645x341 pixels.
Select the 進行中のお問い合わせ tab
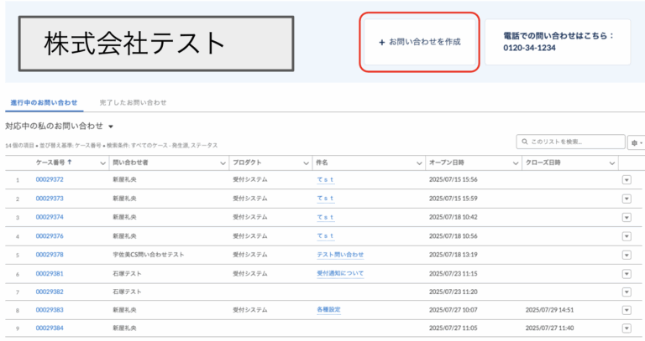tap(43, 102)
